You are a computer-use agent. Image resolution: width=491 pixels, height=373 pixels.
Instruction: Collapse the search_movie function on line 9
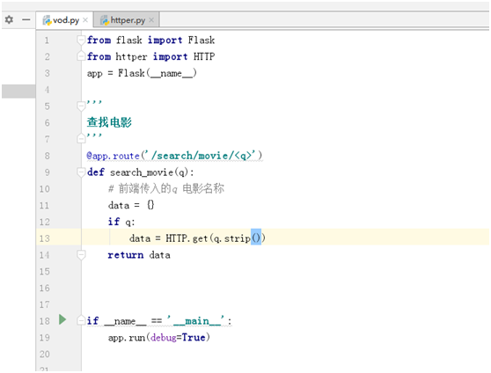[x=81, y=172]
